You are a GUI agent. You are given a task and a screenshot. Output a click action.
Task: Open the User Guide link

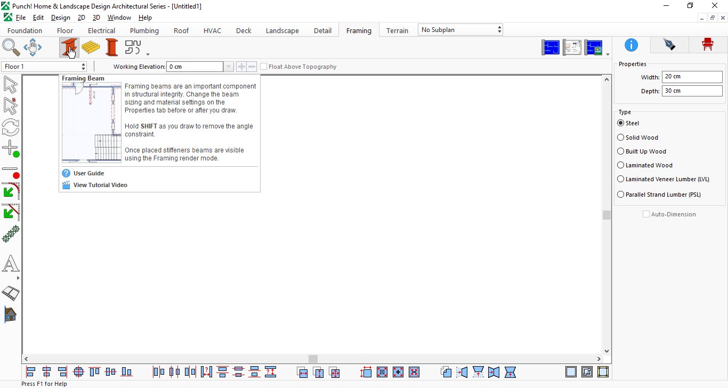(x=88, y=173)
